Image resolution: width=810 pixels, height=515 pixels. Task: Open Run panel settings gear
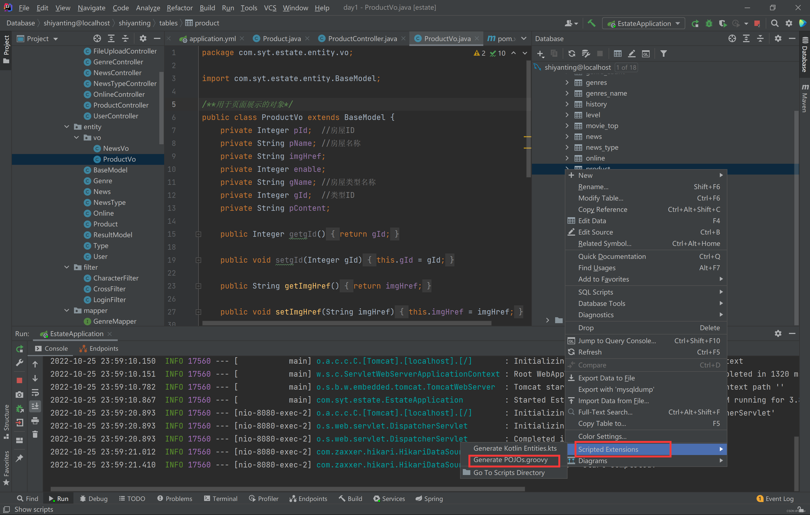click(778, 334)
